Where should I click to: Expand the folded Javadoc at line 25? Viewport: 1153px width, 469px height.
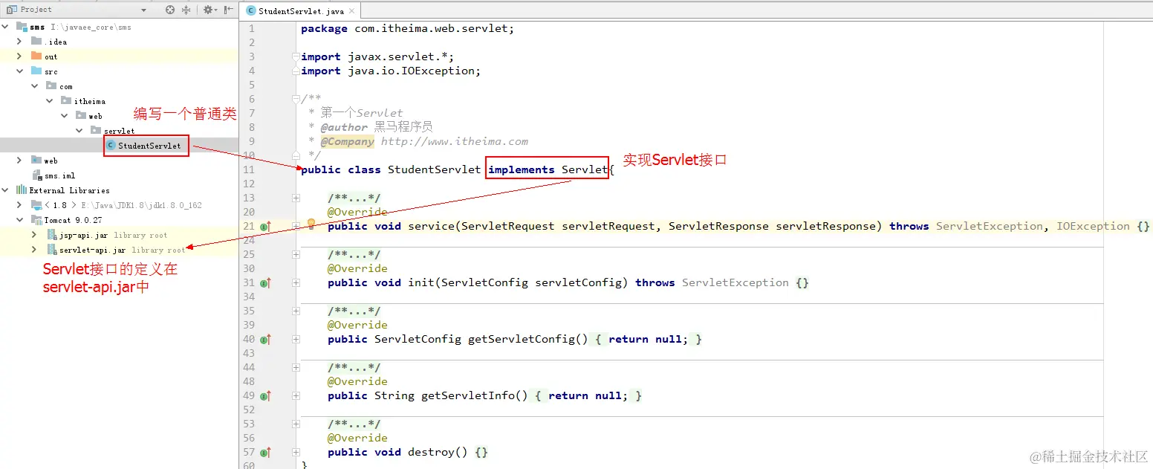(296, 254)
